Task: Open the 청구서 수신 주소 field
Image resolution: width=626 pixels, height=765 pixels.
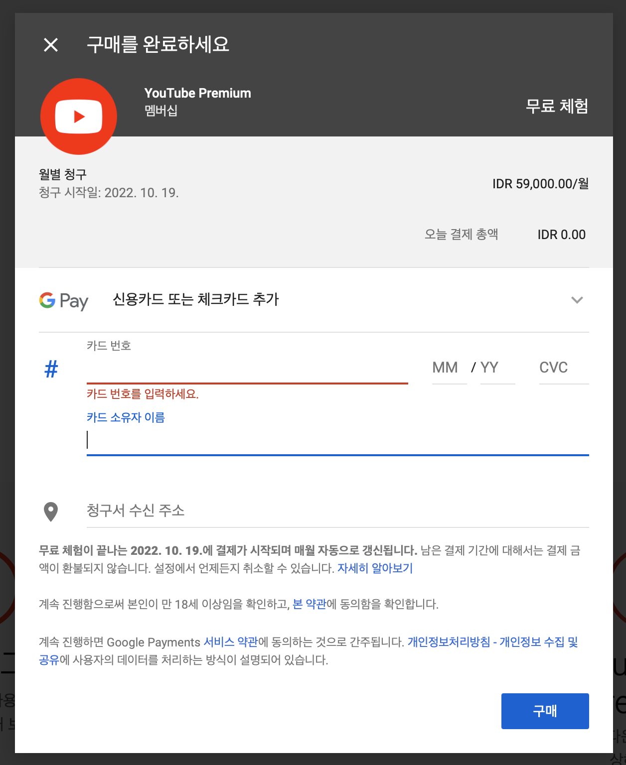Action: [x=338, y=510]
